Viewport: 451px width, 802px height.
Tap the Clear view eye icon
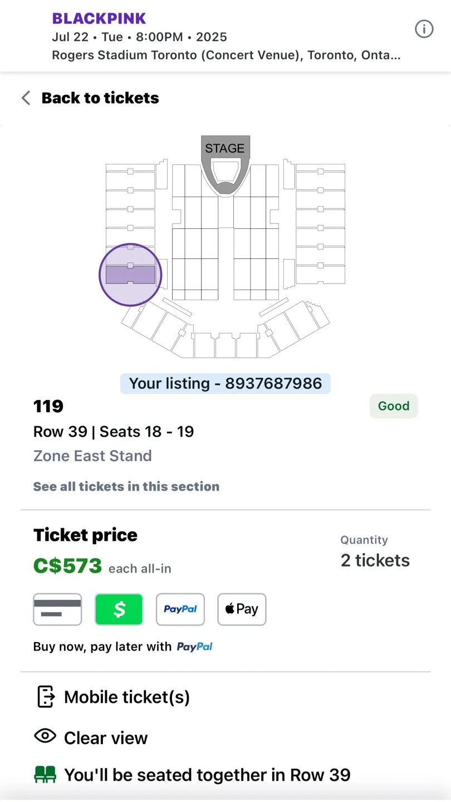pos(45,736)
